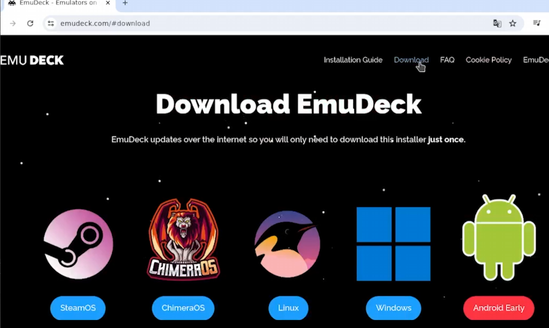Click the Linux download button
This screenshot has height=328, width=549.
288,308
